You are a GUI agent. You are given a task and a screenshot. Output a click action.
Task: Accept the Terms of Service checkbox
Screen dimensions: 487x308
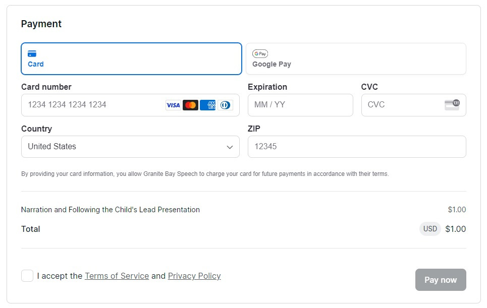[27, 276]
